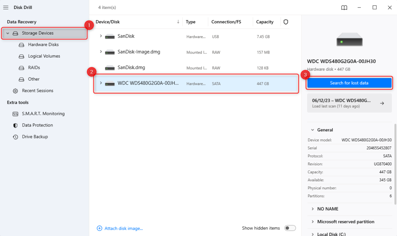Expand the NO NAME partition entry
The height and width of the screenshot is (236, 397).
pos(313,209)
